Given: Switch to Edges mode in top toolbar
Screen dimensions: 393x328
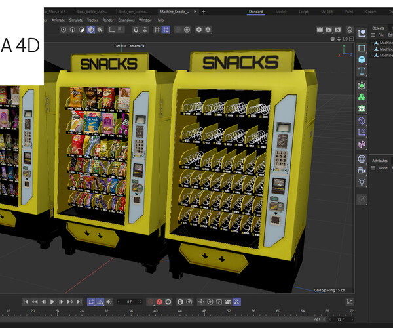Looking at the screenshot, I should click(73, 30).
